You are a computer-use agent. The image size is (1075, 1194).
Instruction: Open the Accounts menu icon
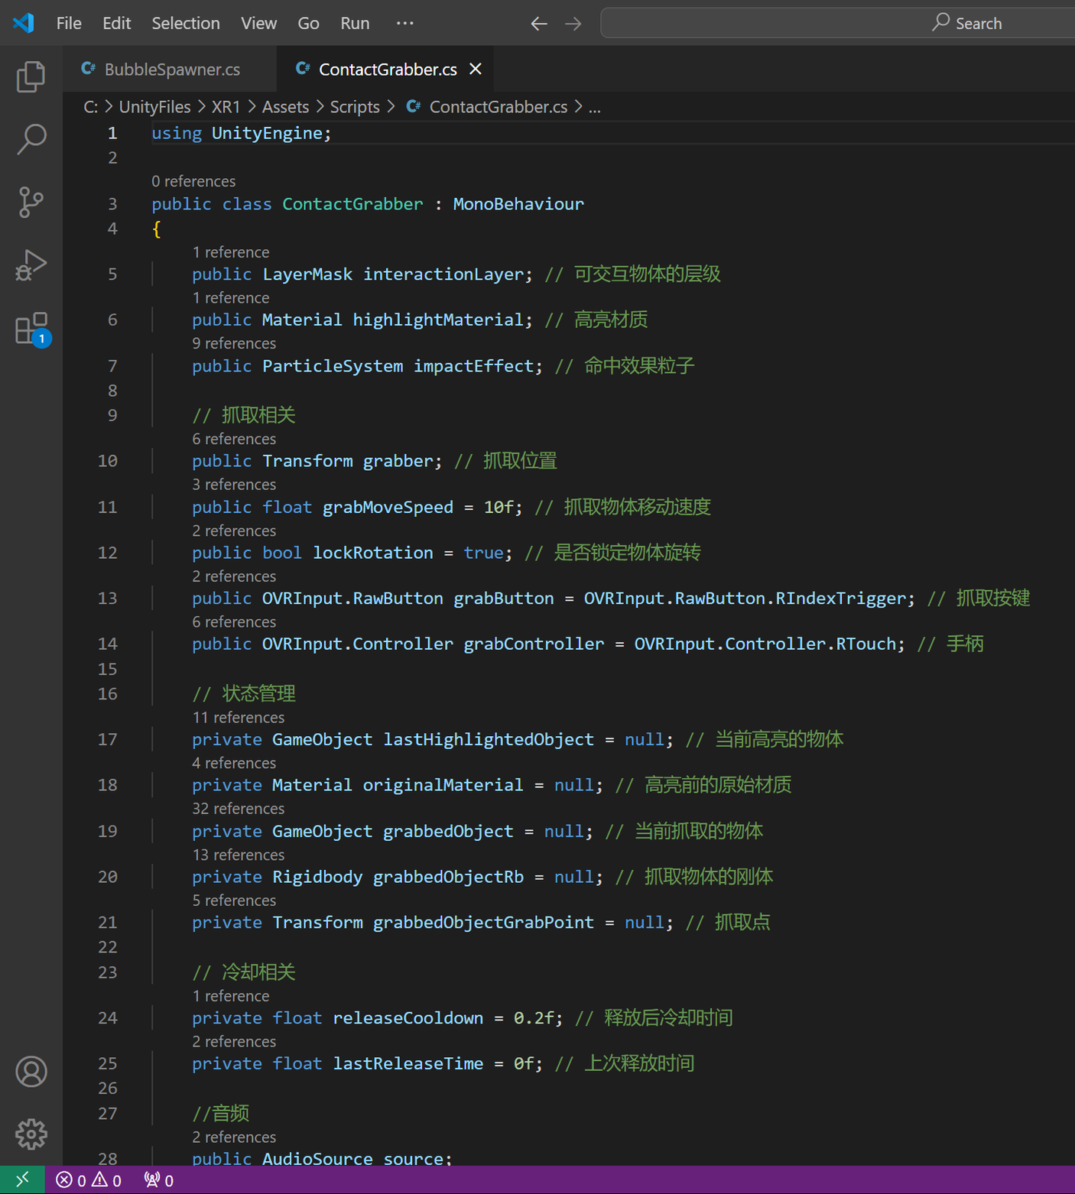coord(31,1072)
